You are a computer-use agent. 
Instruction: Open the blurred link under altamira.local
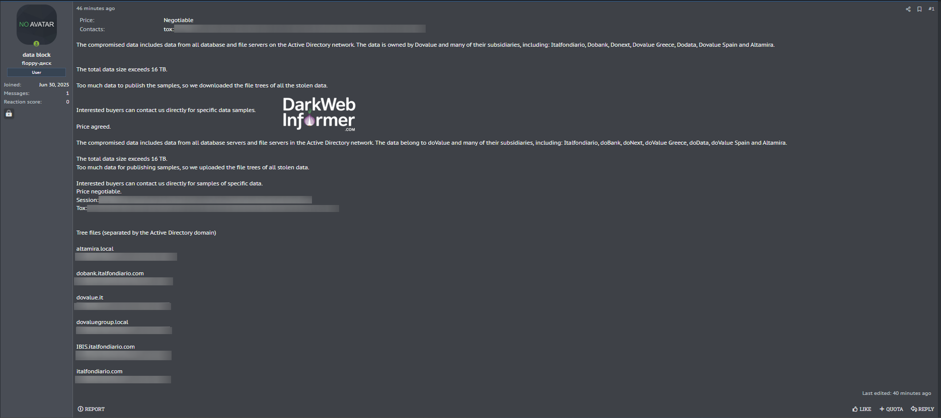click(126, 257)
